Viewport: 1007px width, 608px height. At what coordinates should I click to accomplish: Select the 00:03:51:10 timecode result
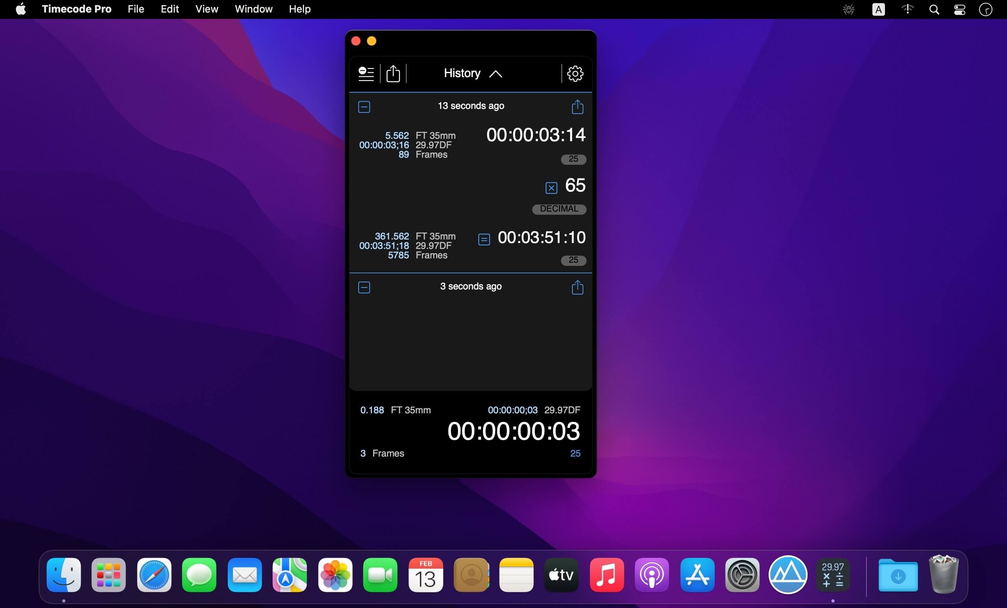click(x=542, y=237)
